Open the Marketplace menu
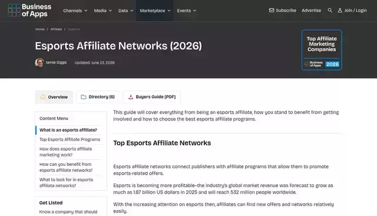Viewport: 377px width, 216px height. (155, 11)
